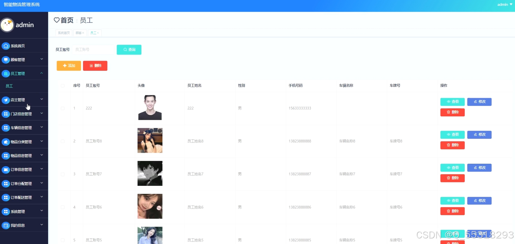Check the row for 员工账号7
515x244 pixels.
tap(63, 174)
